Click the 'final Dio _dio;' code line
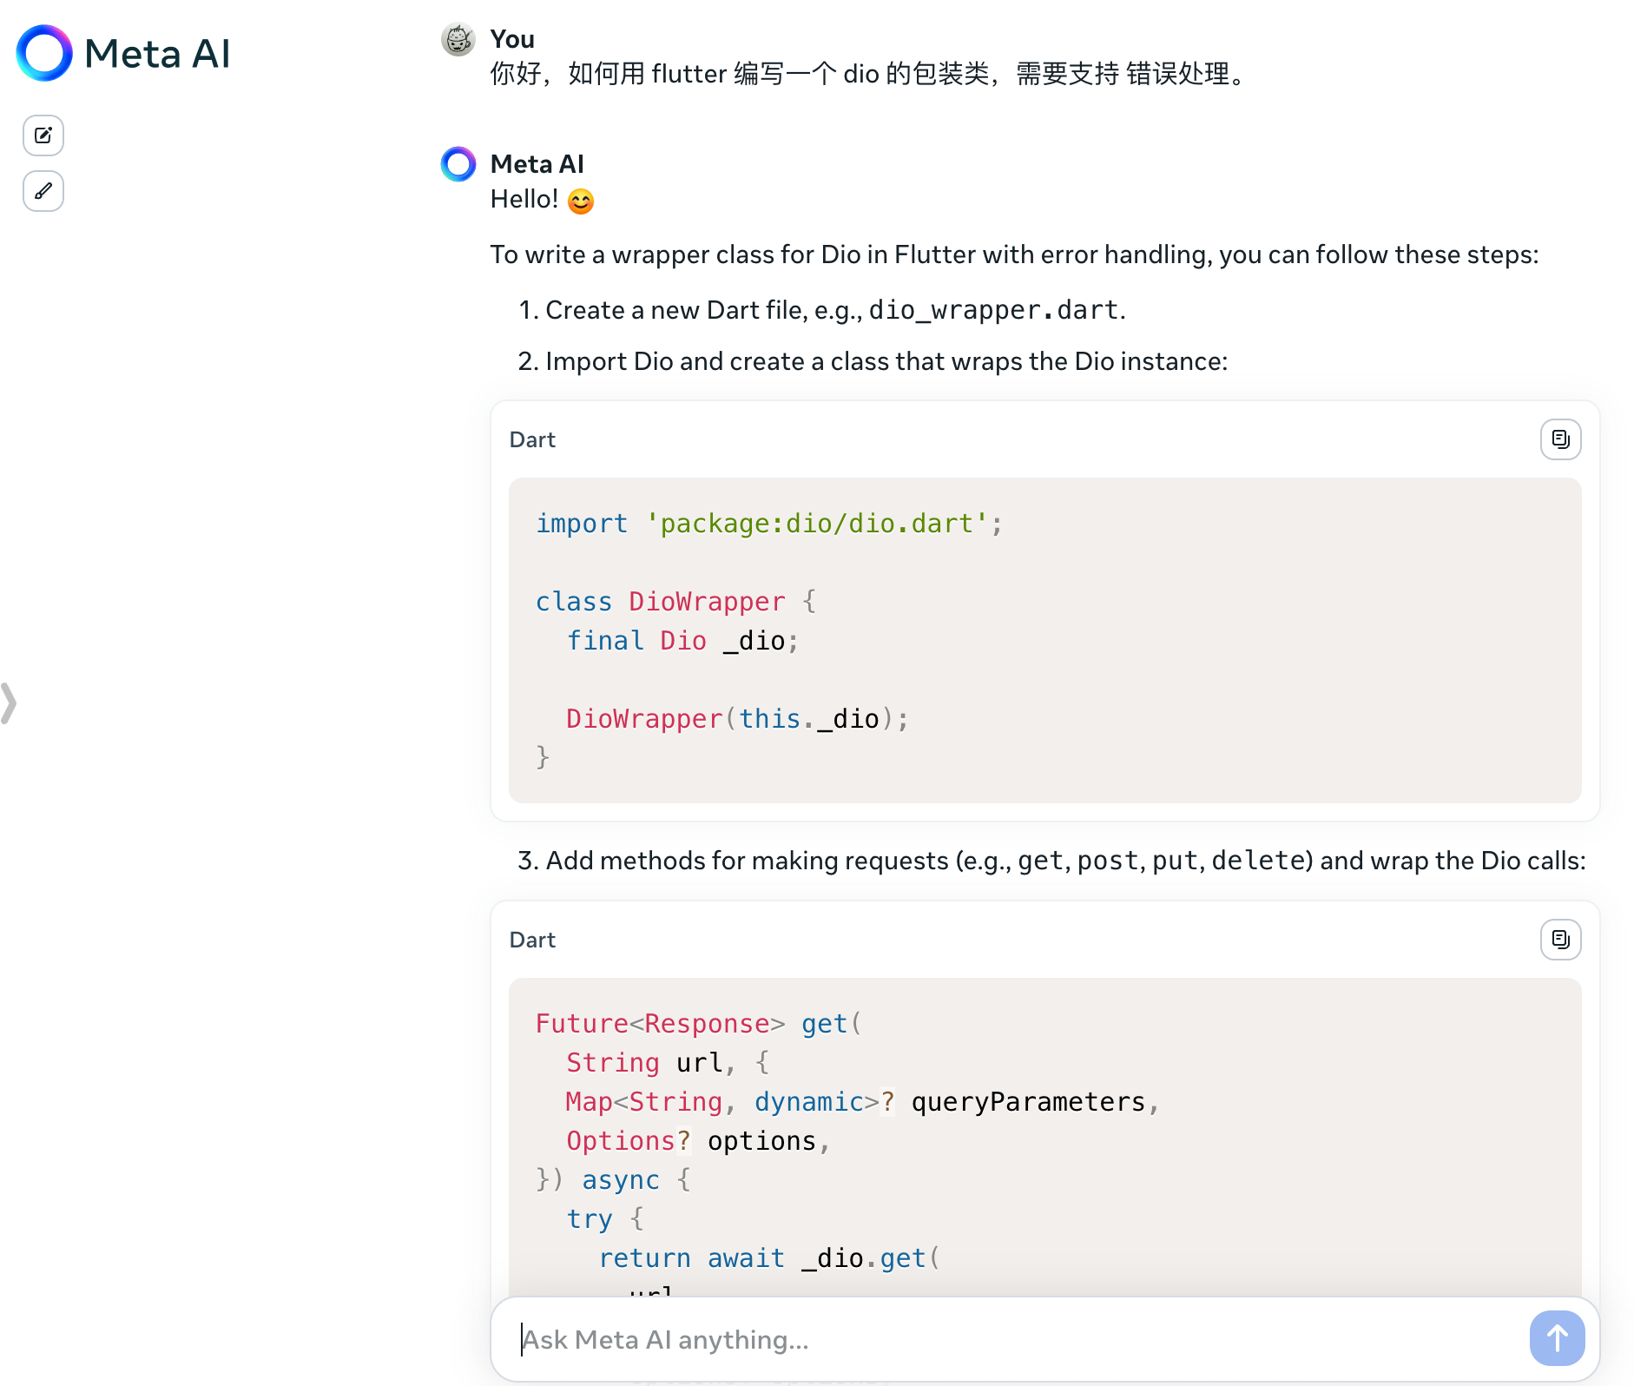Screen dimensions: 1634x1386 (x=682, y=641)
